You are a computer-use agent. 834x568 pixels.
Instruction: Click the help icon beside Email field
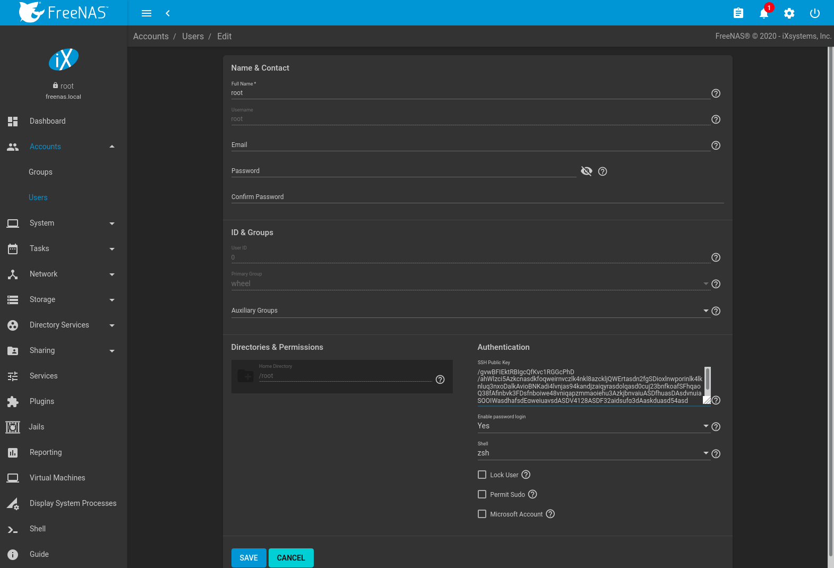coord(716,145)
